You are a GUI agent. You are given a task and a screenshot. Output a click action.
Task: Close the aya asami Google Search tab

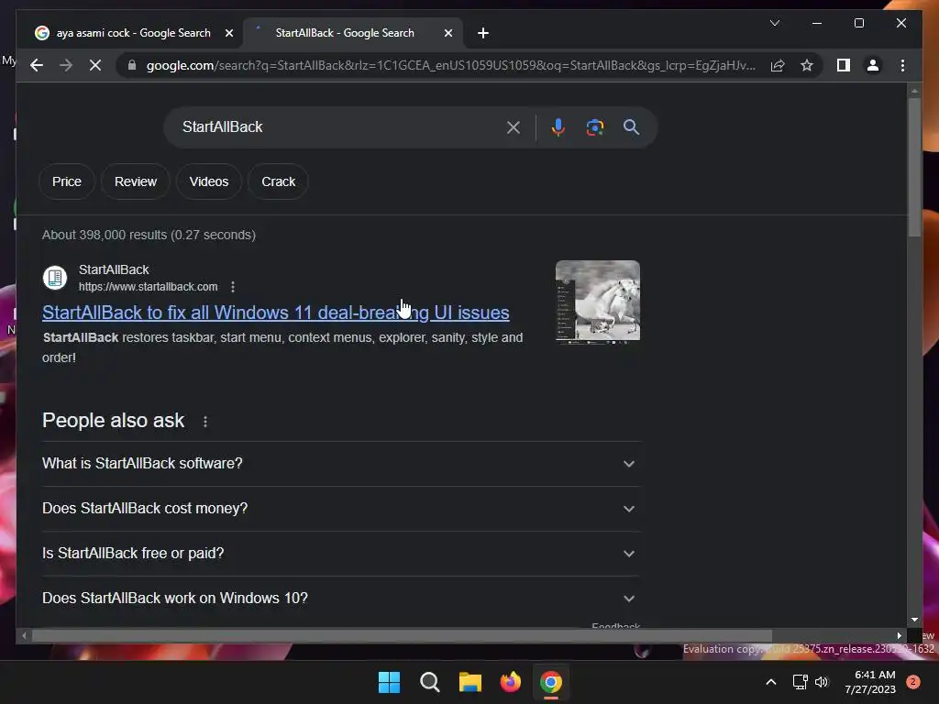[x=228, y=33]
